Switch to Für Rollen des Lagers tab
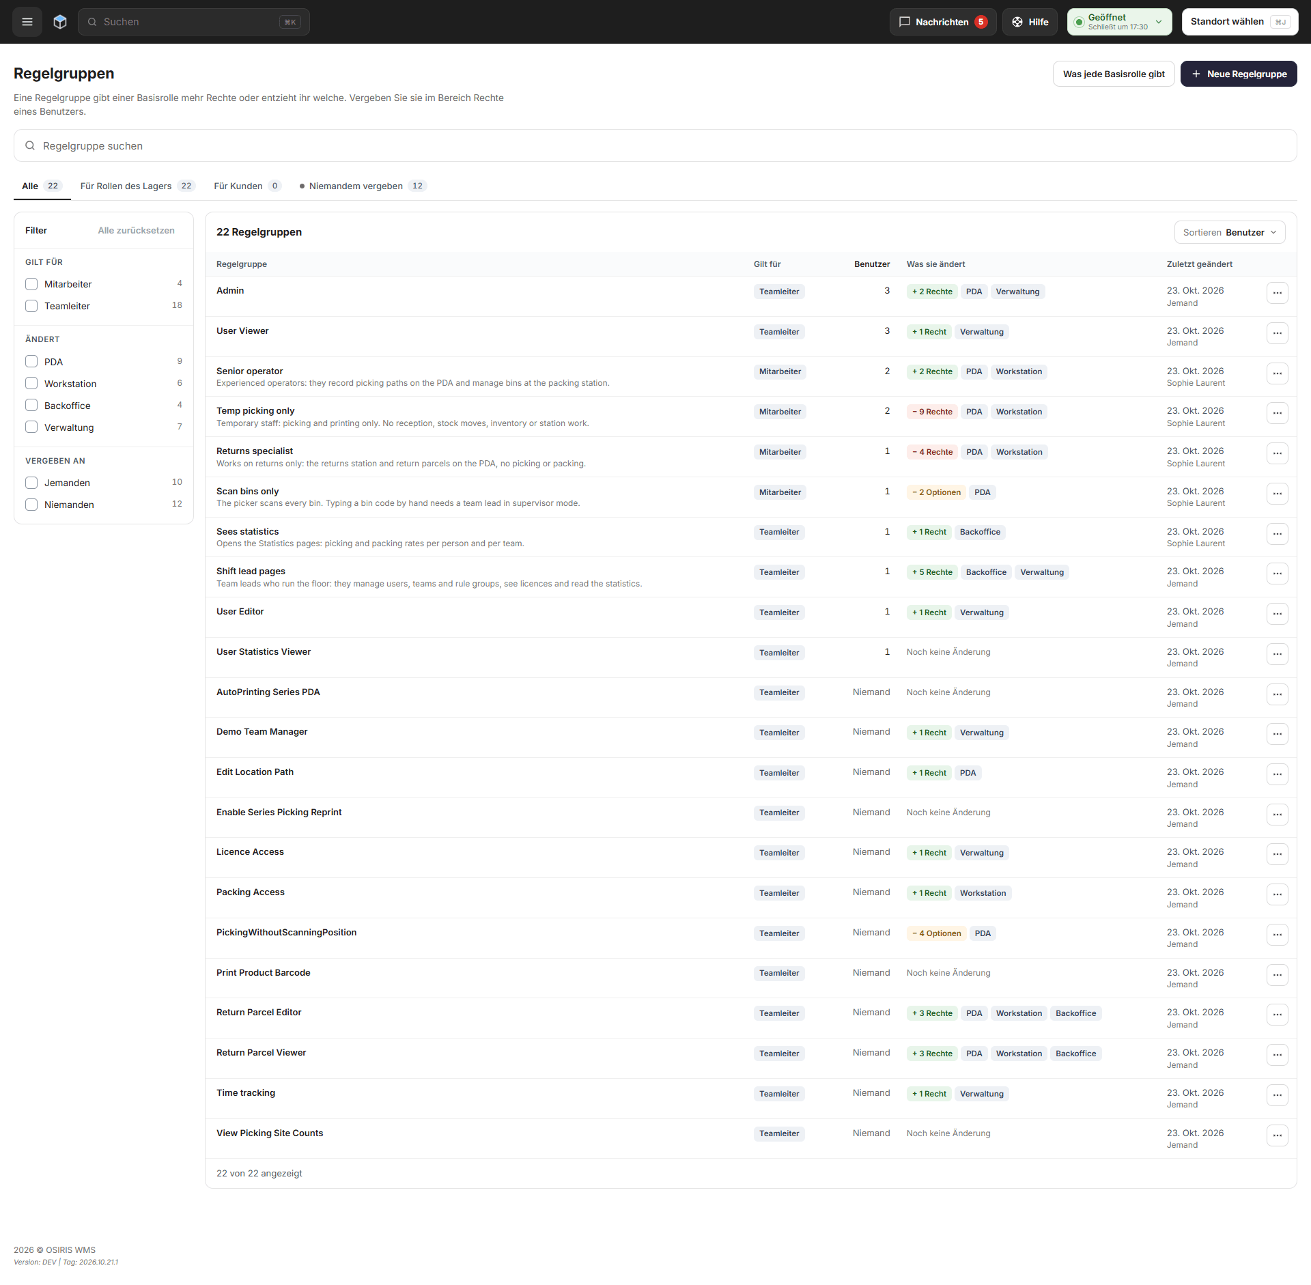 click(138, 186)
